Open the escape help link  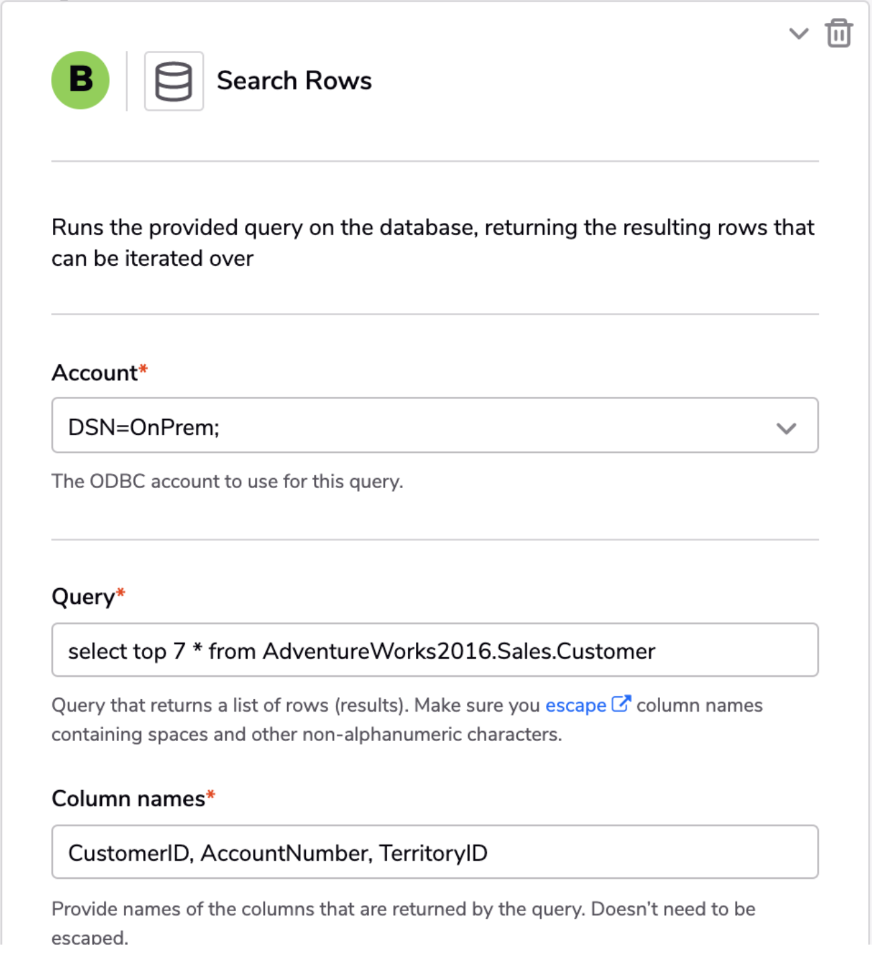[576, 706]
